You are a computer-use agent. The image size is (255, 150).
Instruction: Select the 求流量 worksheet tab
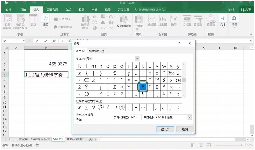pyautogui.click(x=23, y=139)
